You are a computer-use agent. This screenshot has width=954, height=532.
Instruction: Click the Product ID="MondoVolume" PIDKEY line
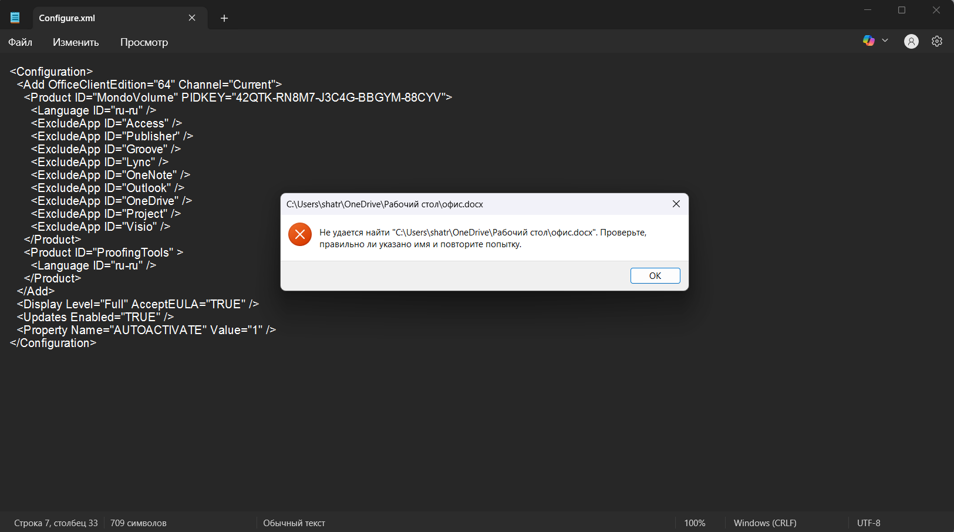click(238, 97)
